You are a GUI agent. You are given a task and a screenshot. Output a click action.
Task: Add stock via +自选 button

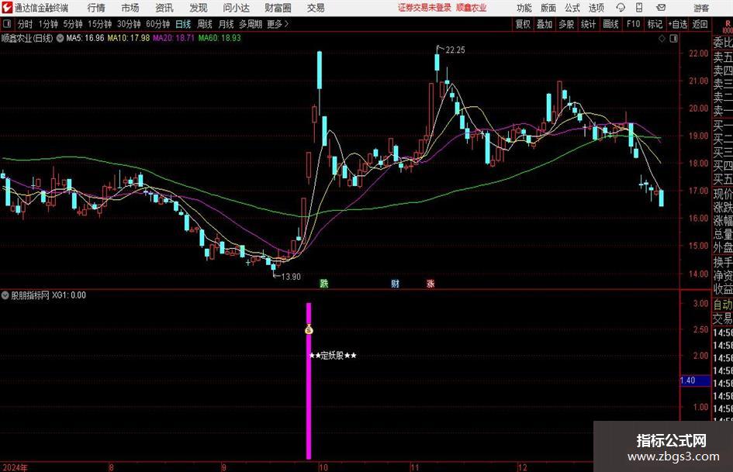(677, 24)
